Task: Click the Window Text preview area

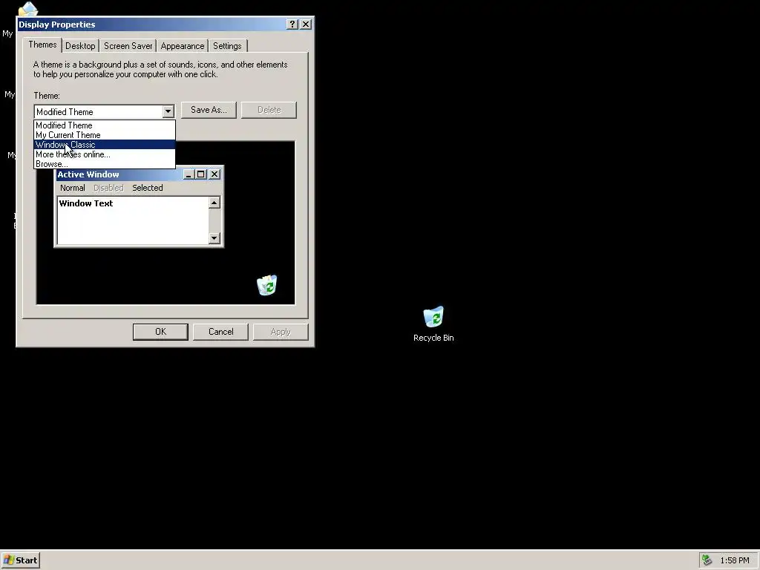Action: 133,220
